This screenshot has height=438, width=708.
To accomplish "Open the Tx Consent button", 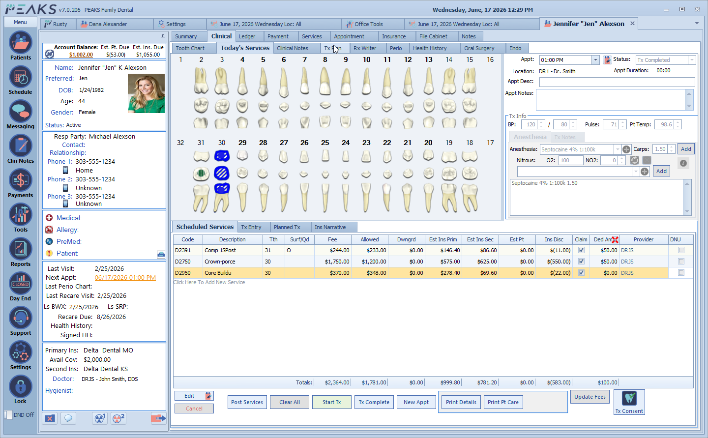I will 629,403.
